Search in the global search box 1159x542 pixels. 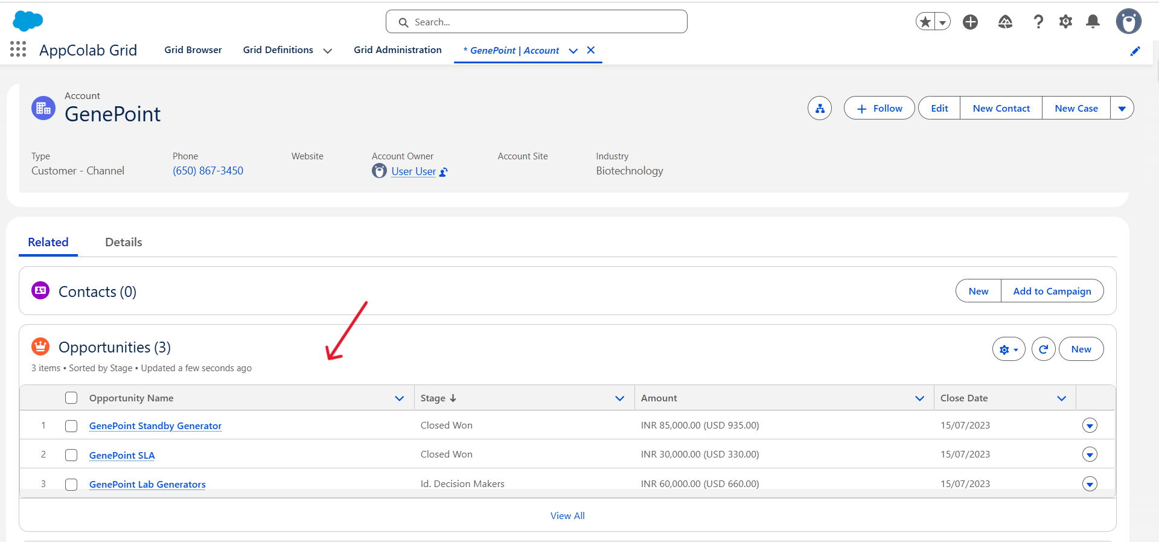(x=536, y=22)
